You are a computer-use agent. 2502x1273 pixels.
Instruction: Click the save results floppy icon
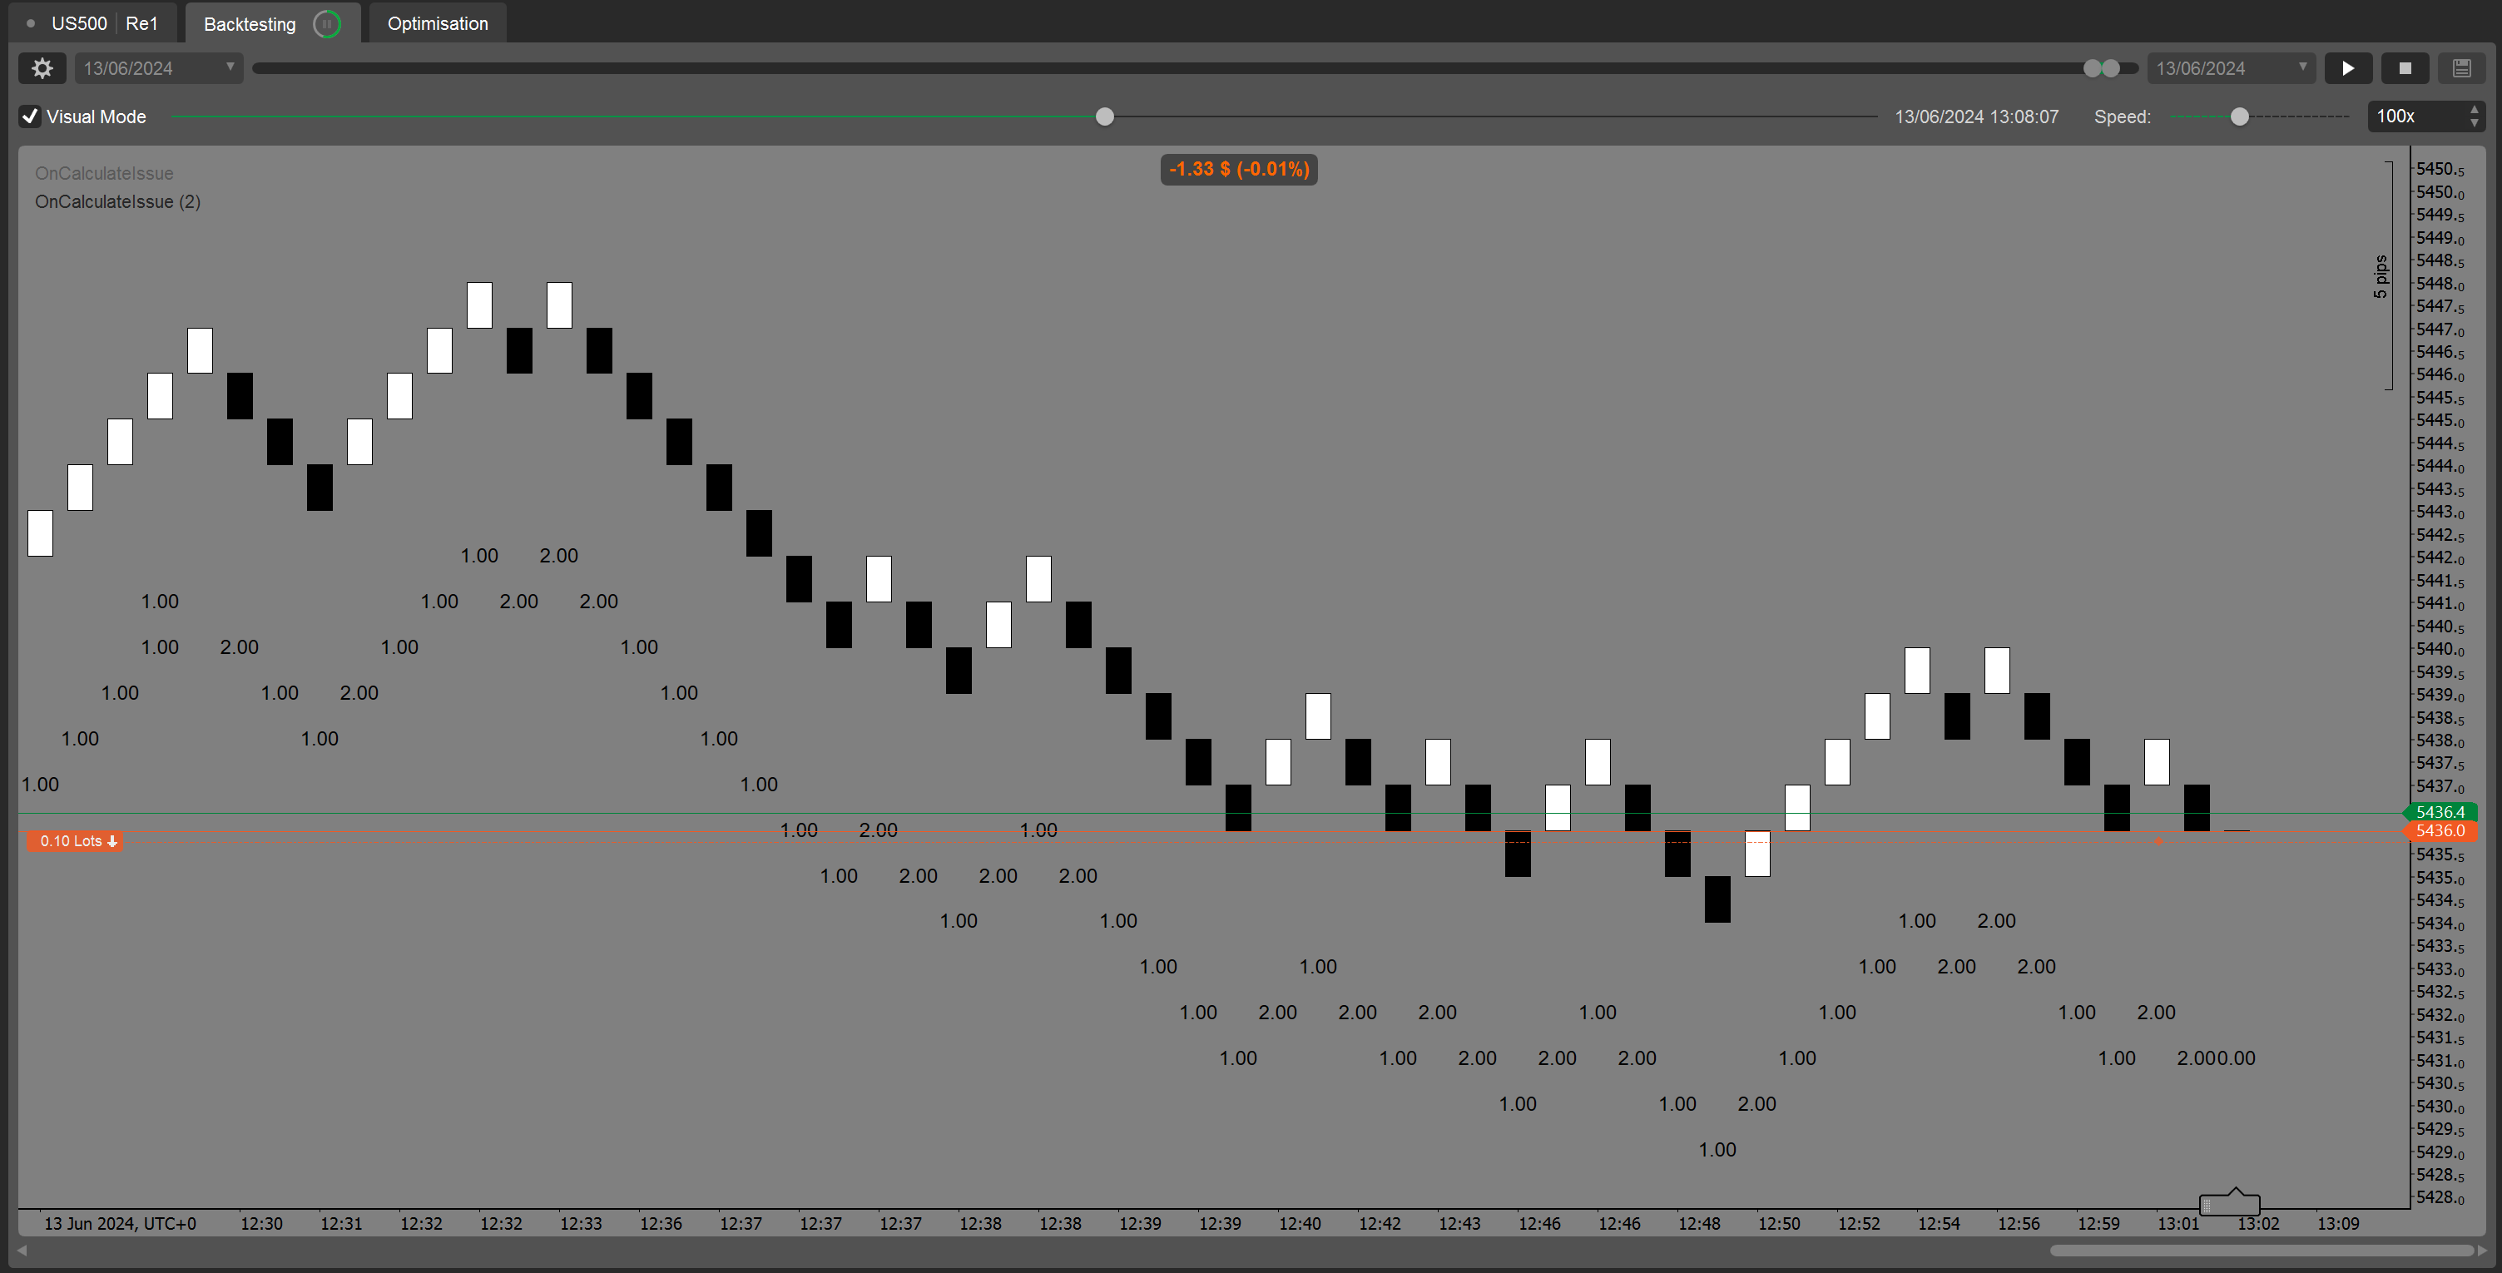pos(2461,68)
